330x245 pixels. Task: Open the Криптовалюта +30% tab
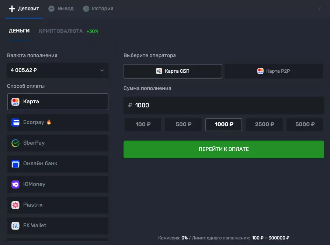68,31
